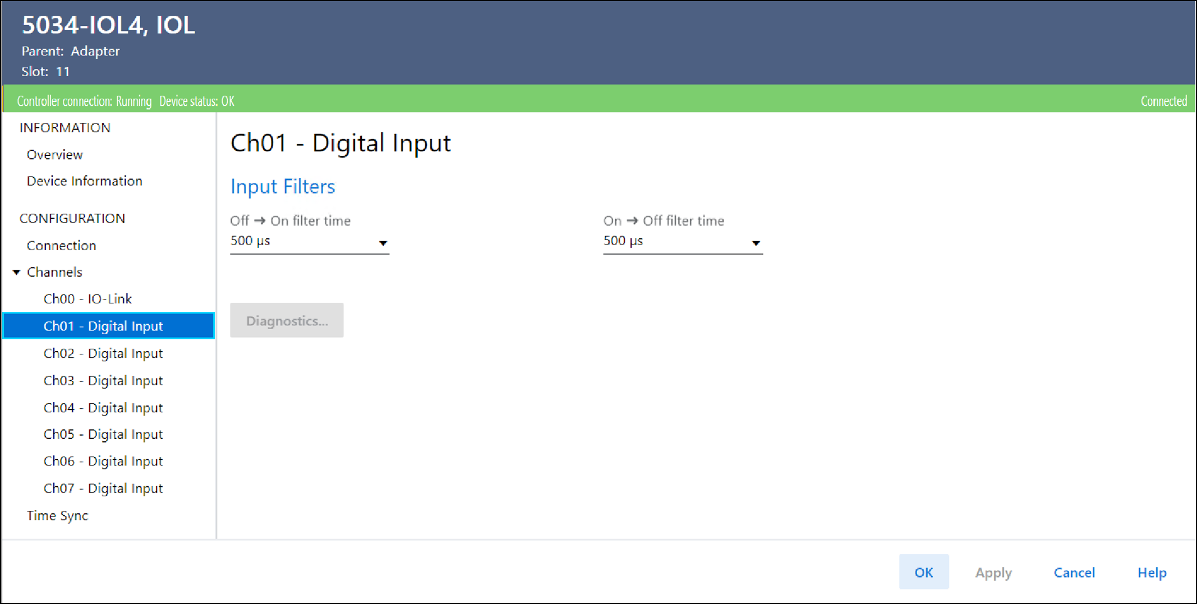
Task: Select Ch07 - Digital Input channel
Action: [103, 488]
